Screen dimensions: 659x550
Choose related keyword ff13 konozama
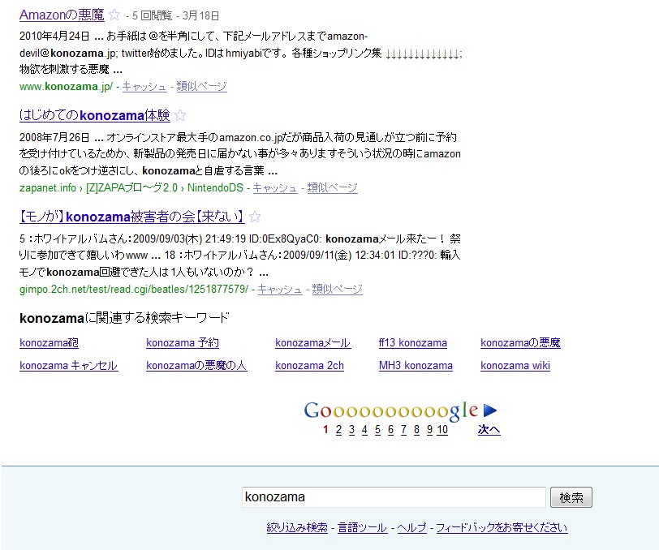(412, 342)
